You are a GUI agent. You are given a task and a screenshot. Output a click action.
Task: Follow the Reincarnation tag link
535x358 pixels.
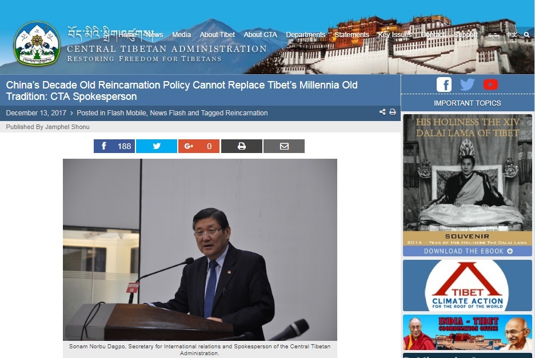[246, 113]
